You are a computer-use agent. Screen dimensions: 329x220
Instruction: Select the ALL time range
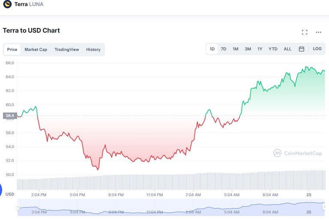click(287, 49)
